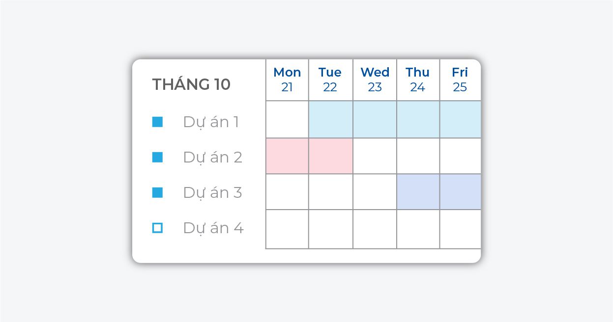Screen dimensions: 613x322
Task: Click the THÁNG 10 month title
Action: click(x=191, y=84)
